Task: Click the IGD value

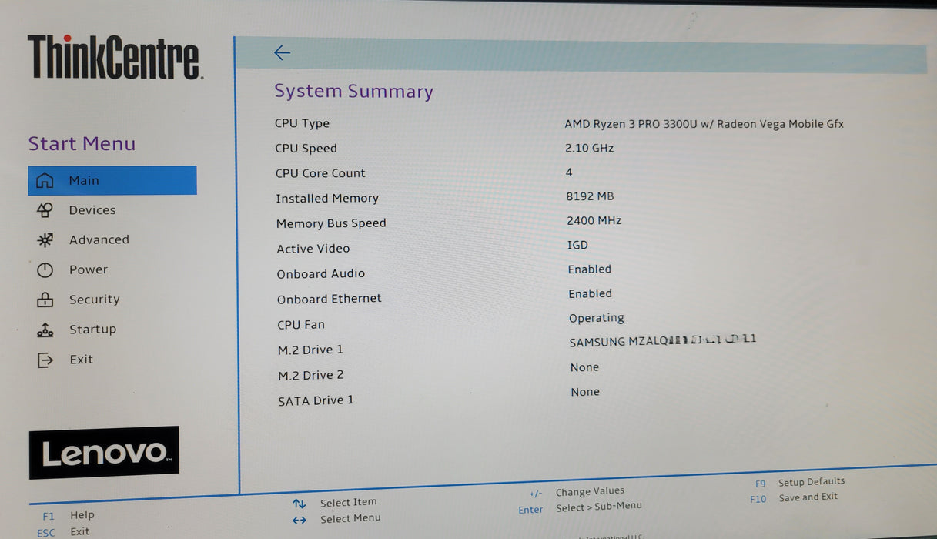Action: coord(577,245)
